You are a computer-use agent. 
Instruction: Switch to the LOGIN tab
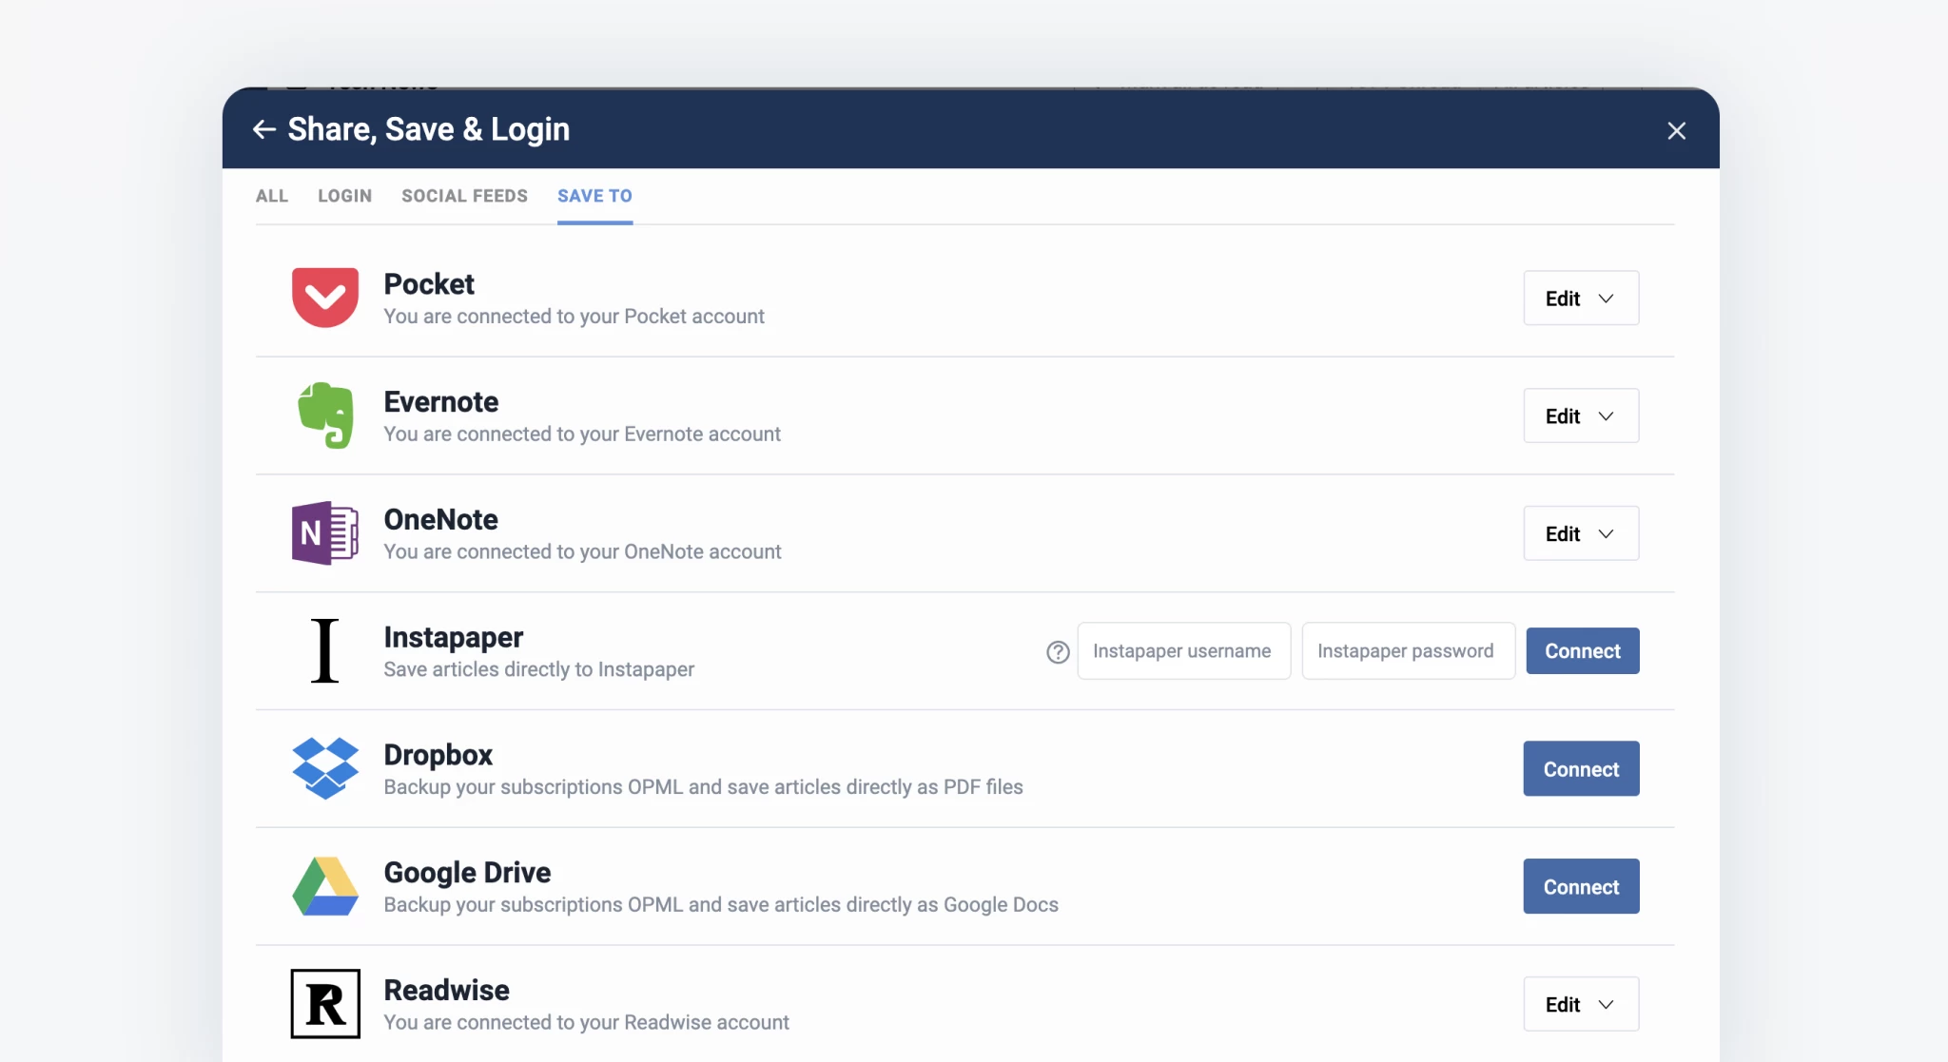pyautogui.click(x=344, y=196)
